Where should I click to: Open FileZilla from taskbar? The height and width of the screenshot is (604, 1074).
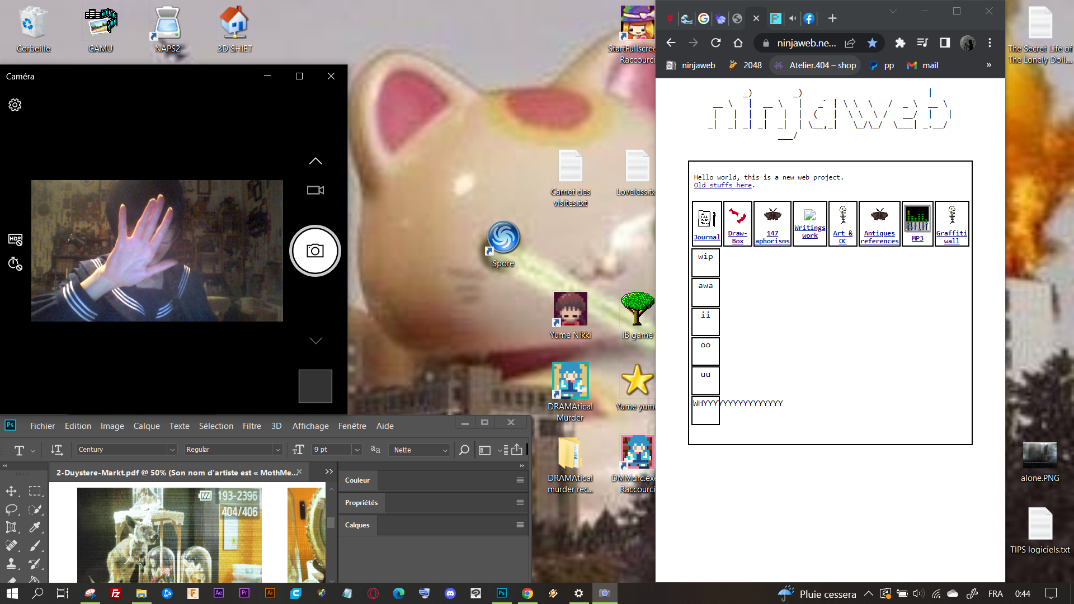point(116,593)
